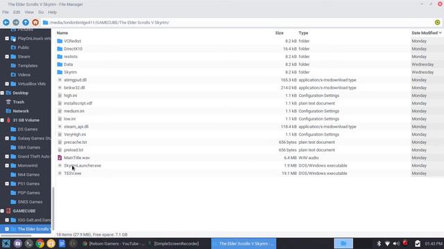
Task: Select the binkw32.dll file
Action: click(x=74, y=88)
